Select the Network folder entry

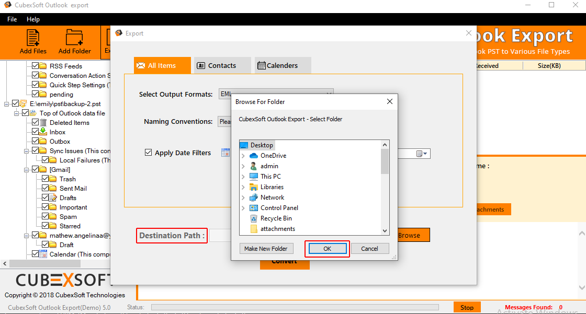click(x=272, y=197)
